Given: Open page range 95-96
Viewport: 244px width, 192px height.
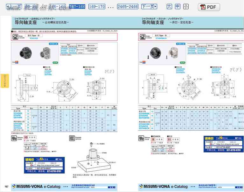Looking at the screenshot, I should pos(31,7).
